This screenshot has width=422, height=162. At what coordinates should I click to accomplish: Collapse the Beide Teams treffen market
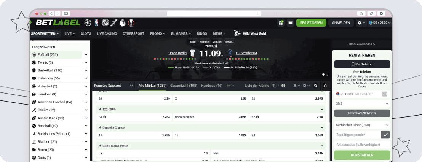pyautogui.click(x=321, y=146)
